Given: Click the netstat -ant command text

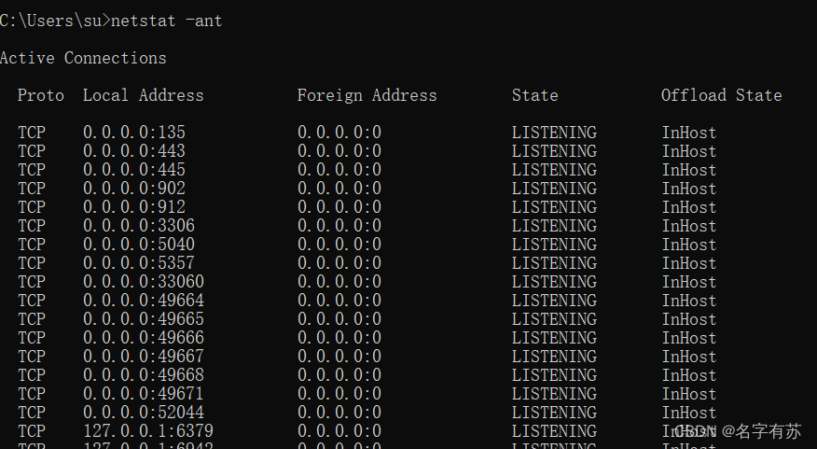Looking at the screenshot, I should [167, 21].
